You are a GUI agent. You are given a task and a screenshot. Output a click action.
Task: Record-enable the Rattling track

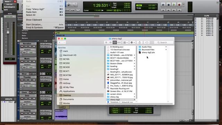(22, 114)
